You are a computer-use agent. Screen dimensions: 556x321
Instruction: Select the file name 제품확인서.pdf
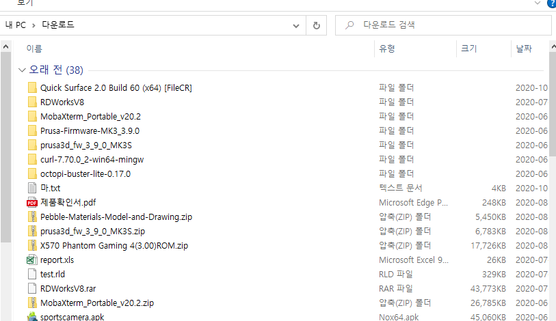coord(68,202)
